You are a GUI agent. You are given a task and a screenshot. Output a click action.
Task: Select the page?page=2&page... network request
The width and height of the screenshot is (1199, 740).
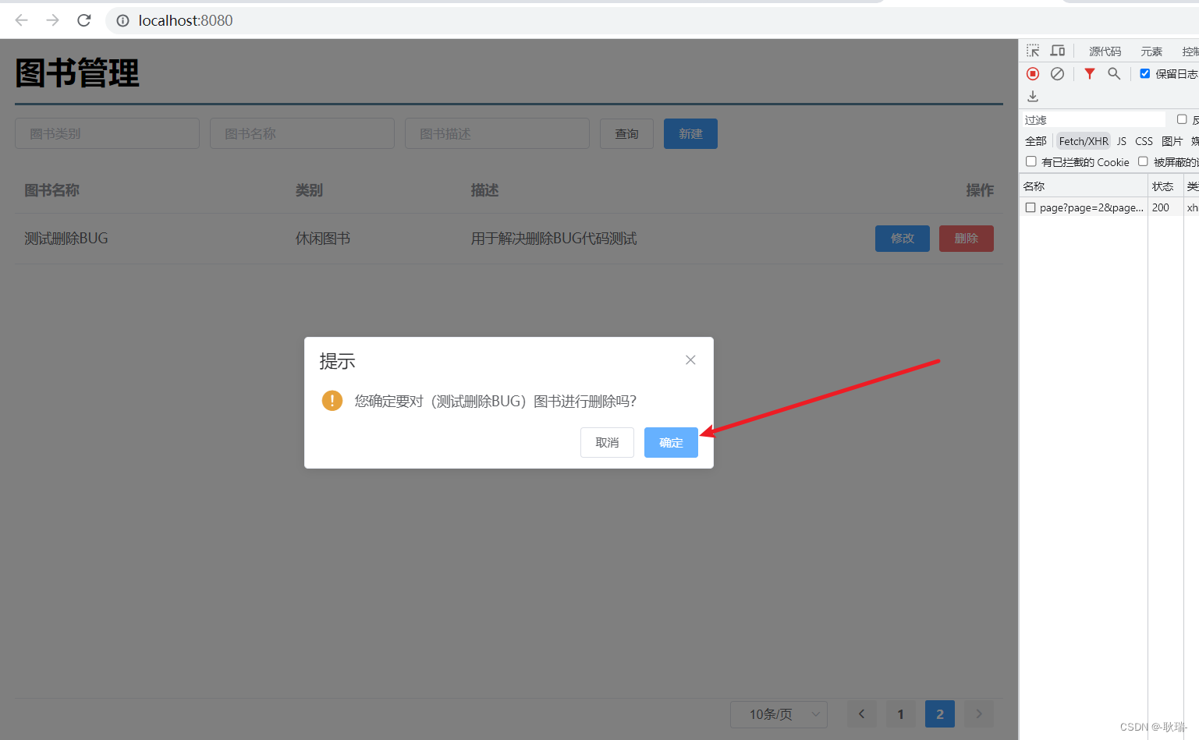(1091, 207)
